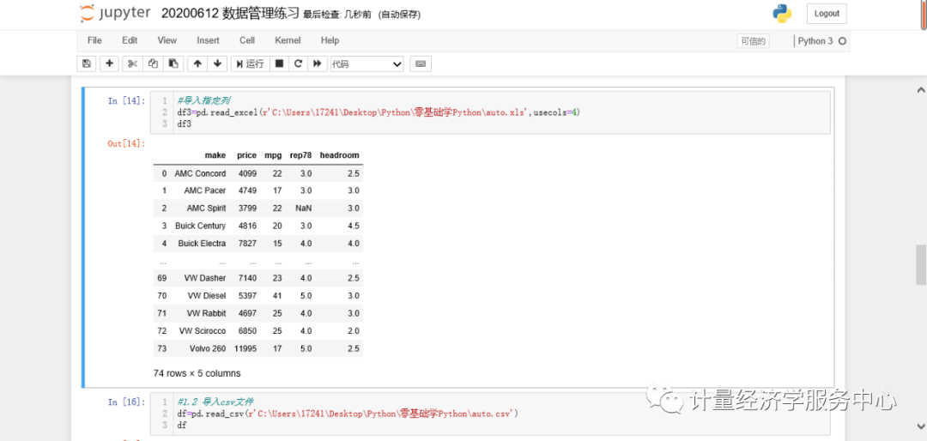The image size is (927, 441).
Task: Click the In [14] prompt label
Action: (x=126, y=100)
